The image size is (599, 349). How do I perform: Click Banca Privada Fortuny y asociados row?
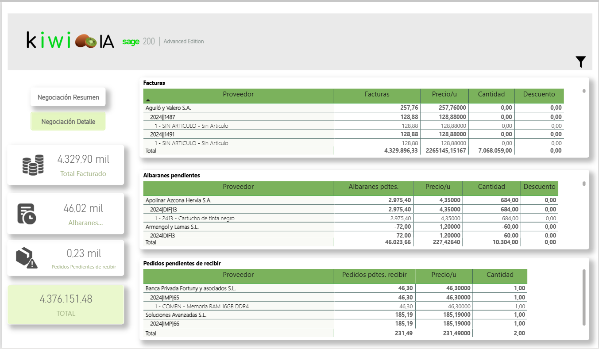(190, 288)
